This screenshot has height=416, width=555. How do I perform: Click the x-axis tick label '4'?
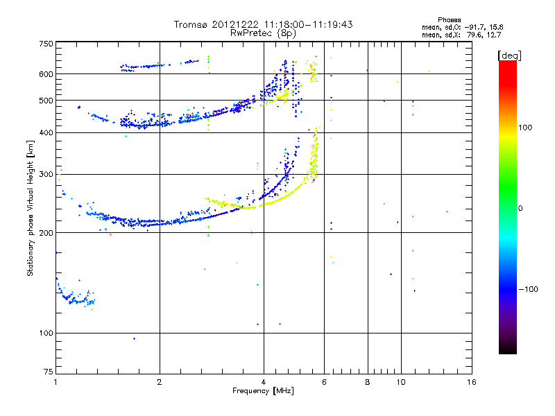tap(264, 382)
